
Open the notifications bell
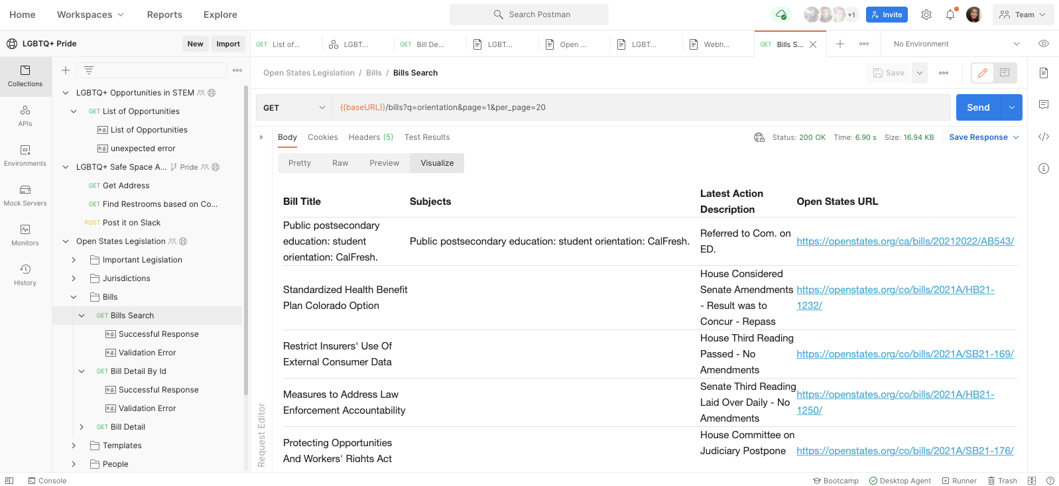(950, 15)
